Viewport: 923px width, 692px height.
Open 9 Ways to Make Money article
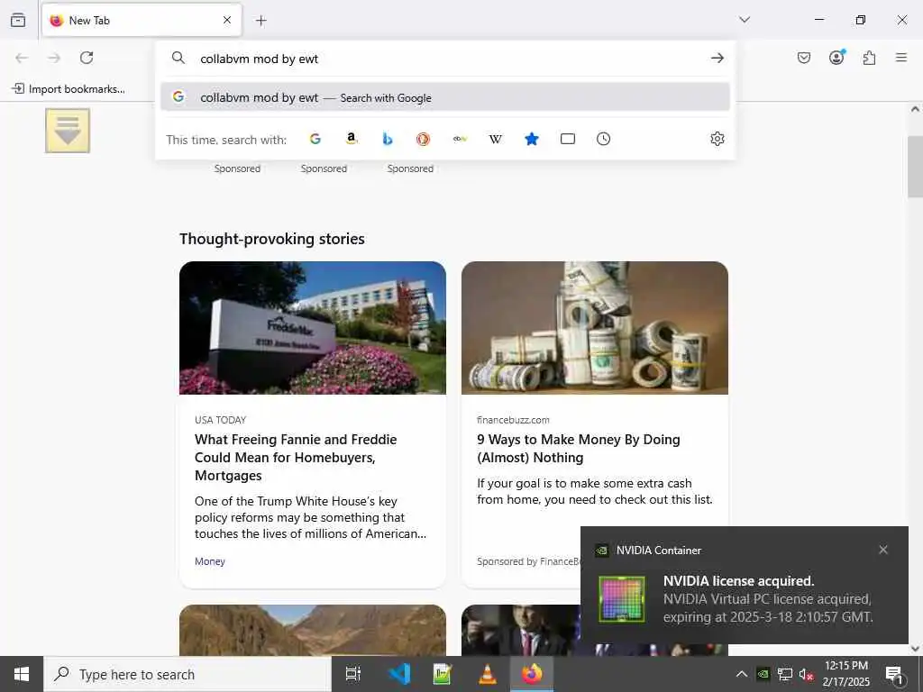(x=579, y=449)
